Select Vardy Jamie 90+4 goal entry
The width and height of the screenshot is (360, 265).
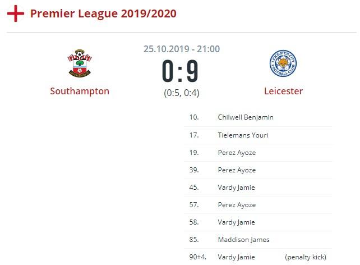click(236, 257)
